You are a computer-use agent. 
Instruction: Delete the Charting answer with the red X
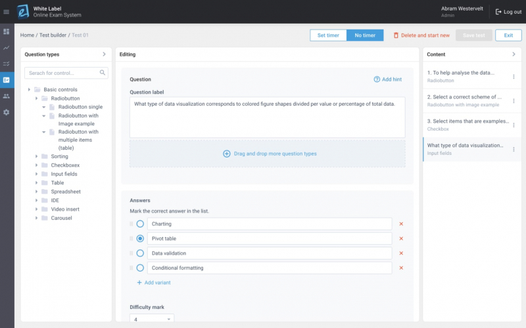coord(401,224)
